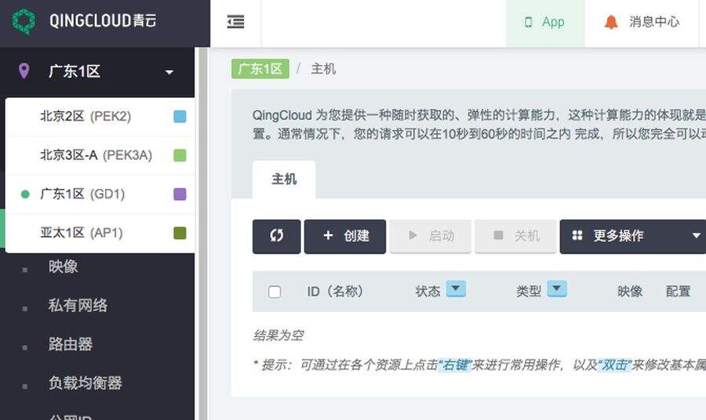Click the purple swatch for 广东1区
This screenshot has height=420, width=706.
pyautogui.click(x=180, y=194)
